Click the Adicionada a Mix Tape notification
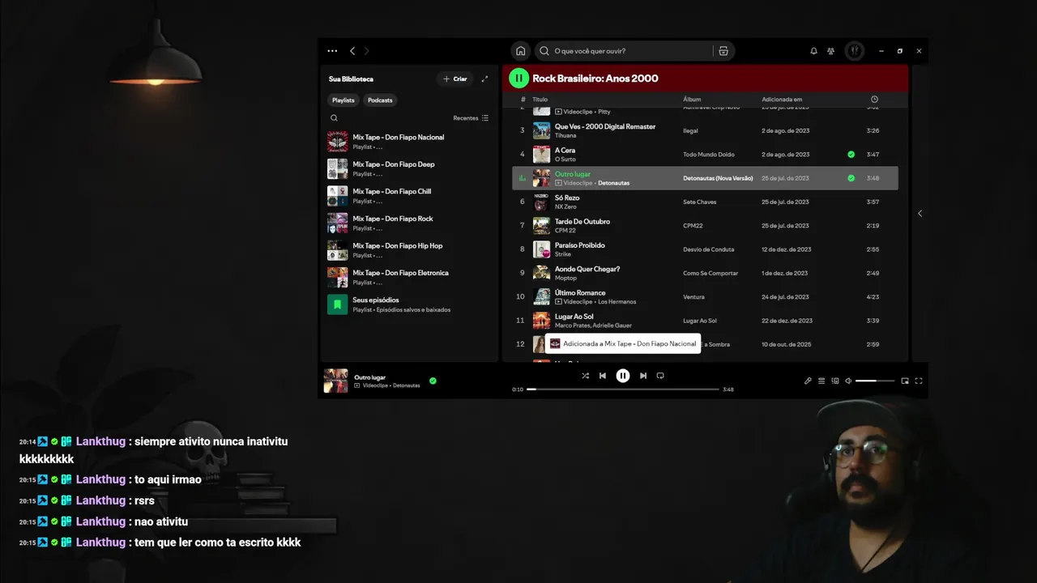Viewport: 1037px width, 583px height. tap(623, 343)
